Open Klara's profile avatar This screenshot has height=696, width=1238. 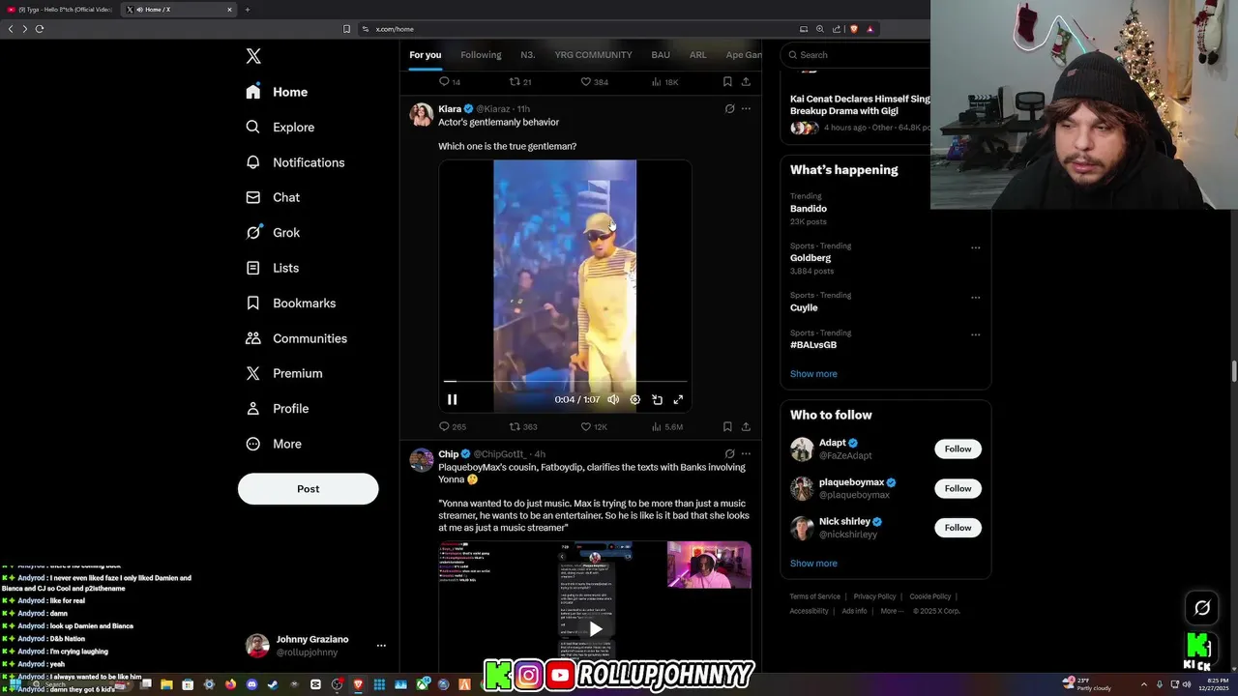(x=422, y=115)
